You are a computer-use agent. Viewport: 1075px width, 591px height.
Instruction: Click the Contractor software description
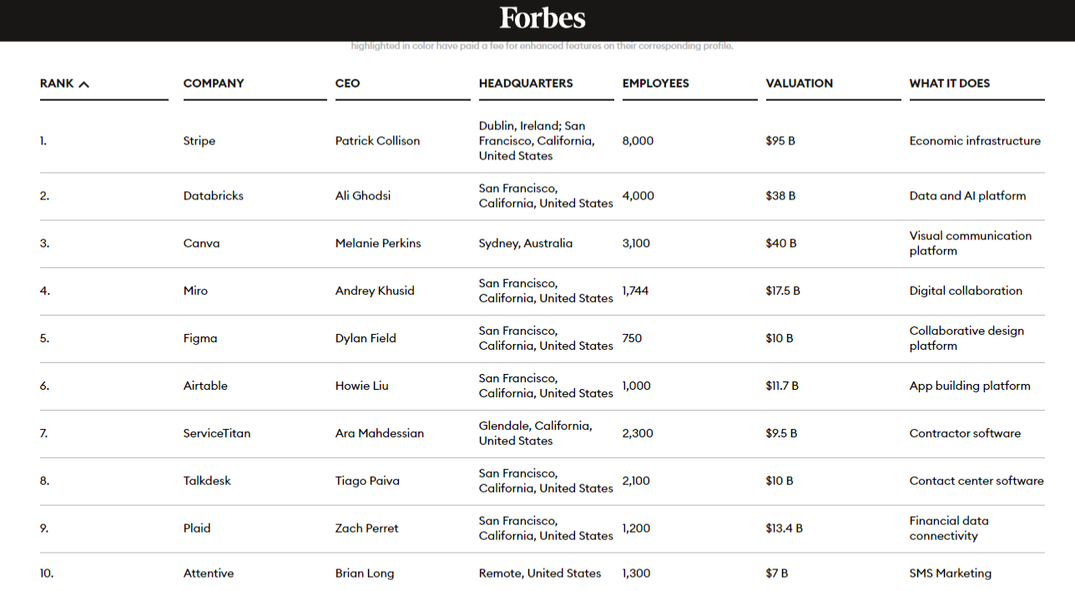965,434
